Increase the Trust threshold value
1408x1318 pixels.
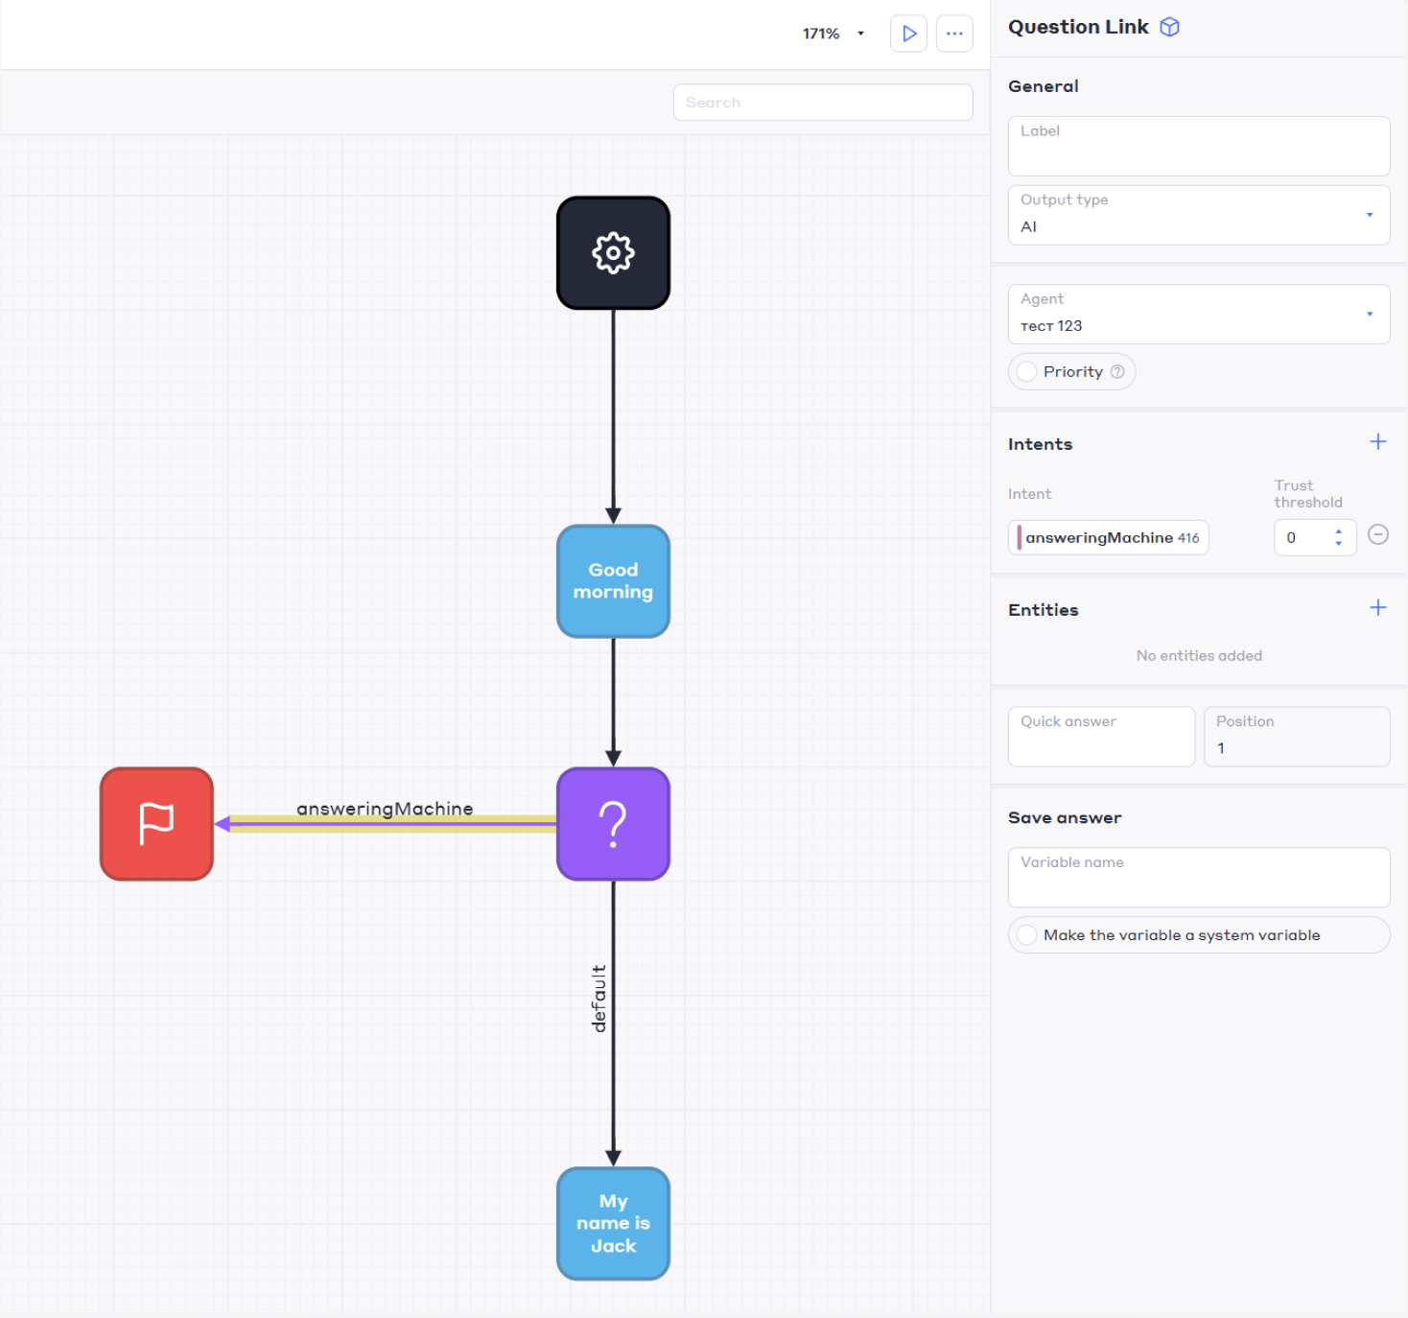pos(1338,531)
